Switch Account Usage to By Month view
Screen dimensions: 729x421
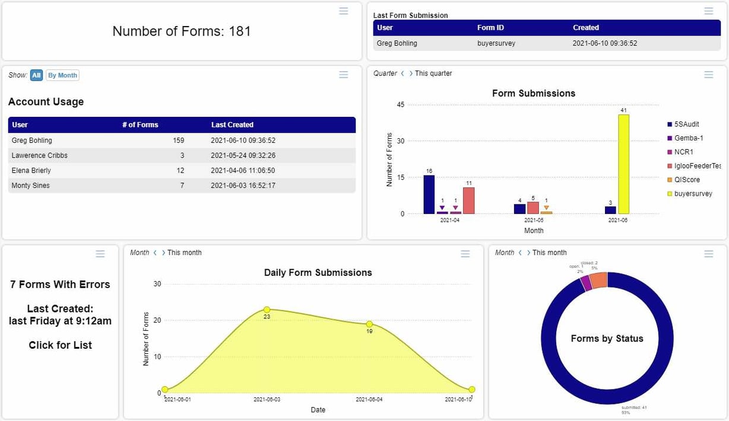point(62,75)
